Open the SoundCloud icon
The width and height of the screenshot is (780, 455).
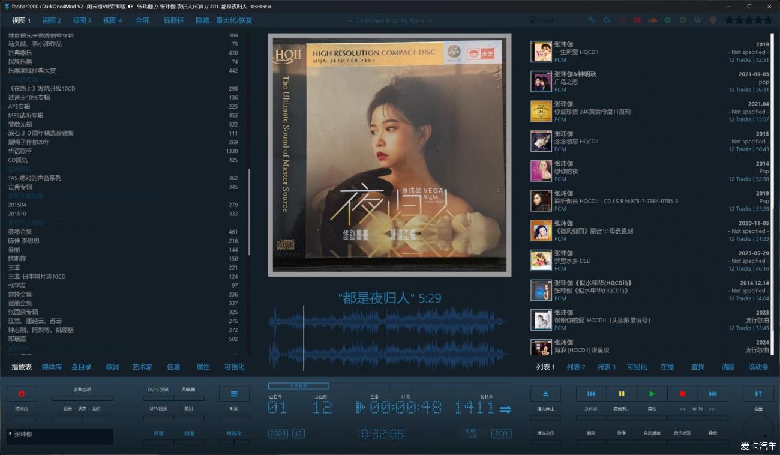pyautogui.click(x=652, y=20)
